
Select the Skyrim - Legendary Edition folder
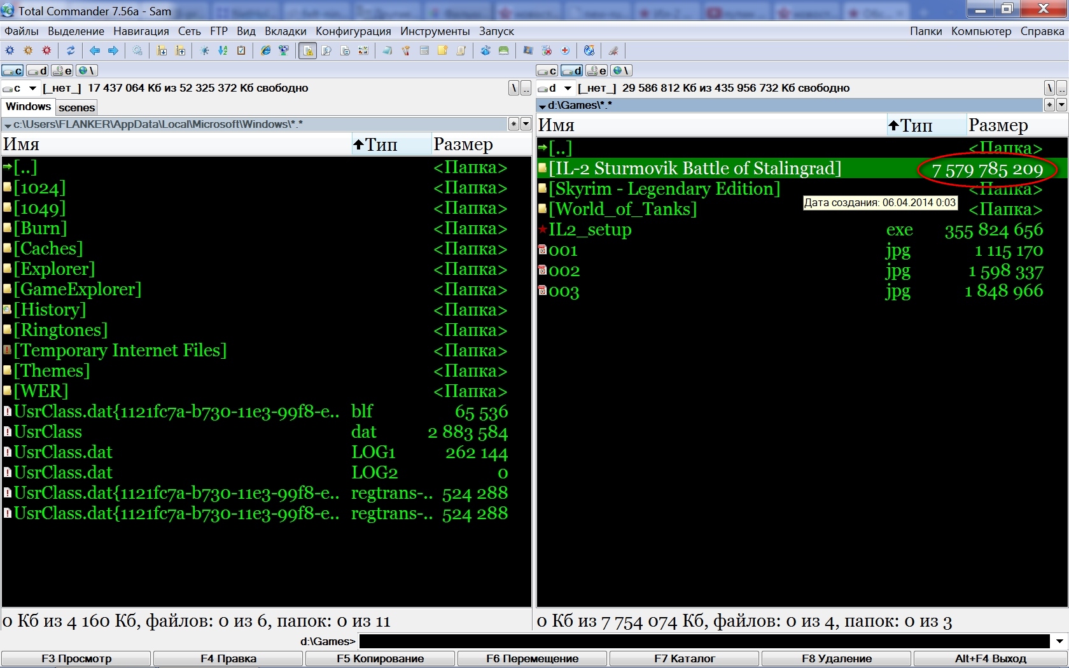[664, 189]
